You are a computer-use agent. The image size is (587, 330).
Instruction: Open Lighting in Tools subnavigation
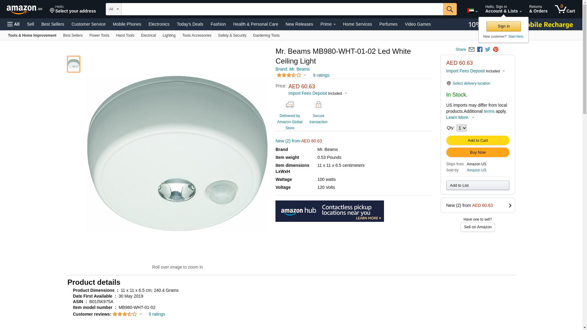coord(169,35)
